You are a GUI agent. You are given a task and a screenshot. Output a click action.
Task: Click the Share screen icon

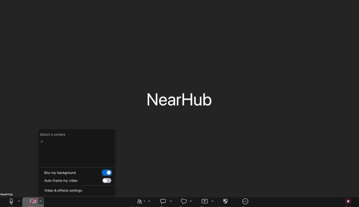coord(204,201)
